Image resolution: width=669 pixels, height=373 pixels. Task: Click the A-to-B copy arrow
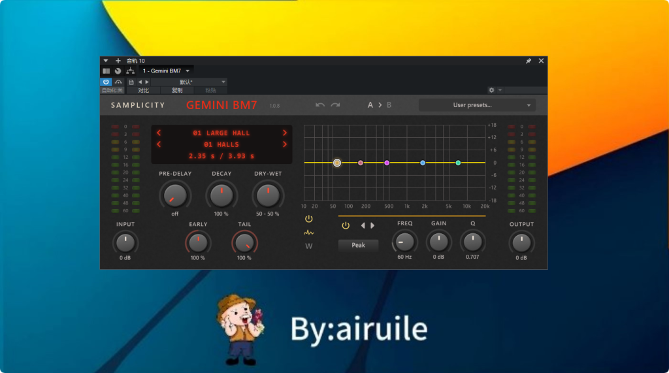point(380,105)
